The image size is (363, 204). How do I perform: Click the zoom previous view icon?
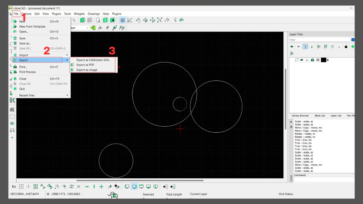pos(167,20)
